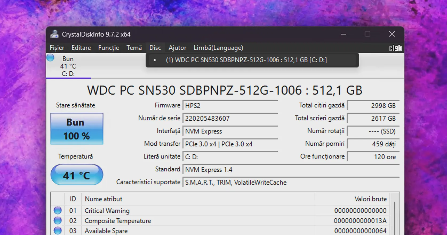Screen dimensions: 447x235
Task: Click the Valori brute column header
Action: [352, 199]
